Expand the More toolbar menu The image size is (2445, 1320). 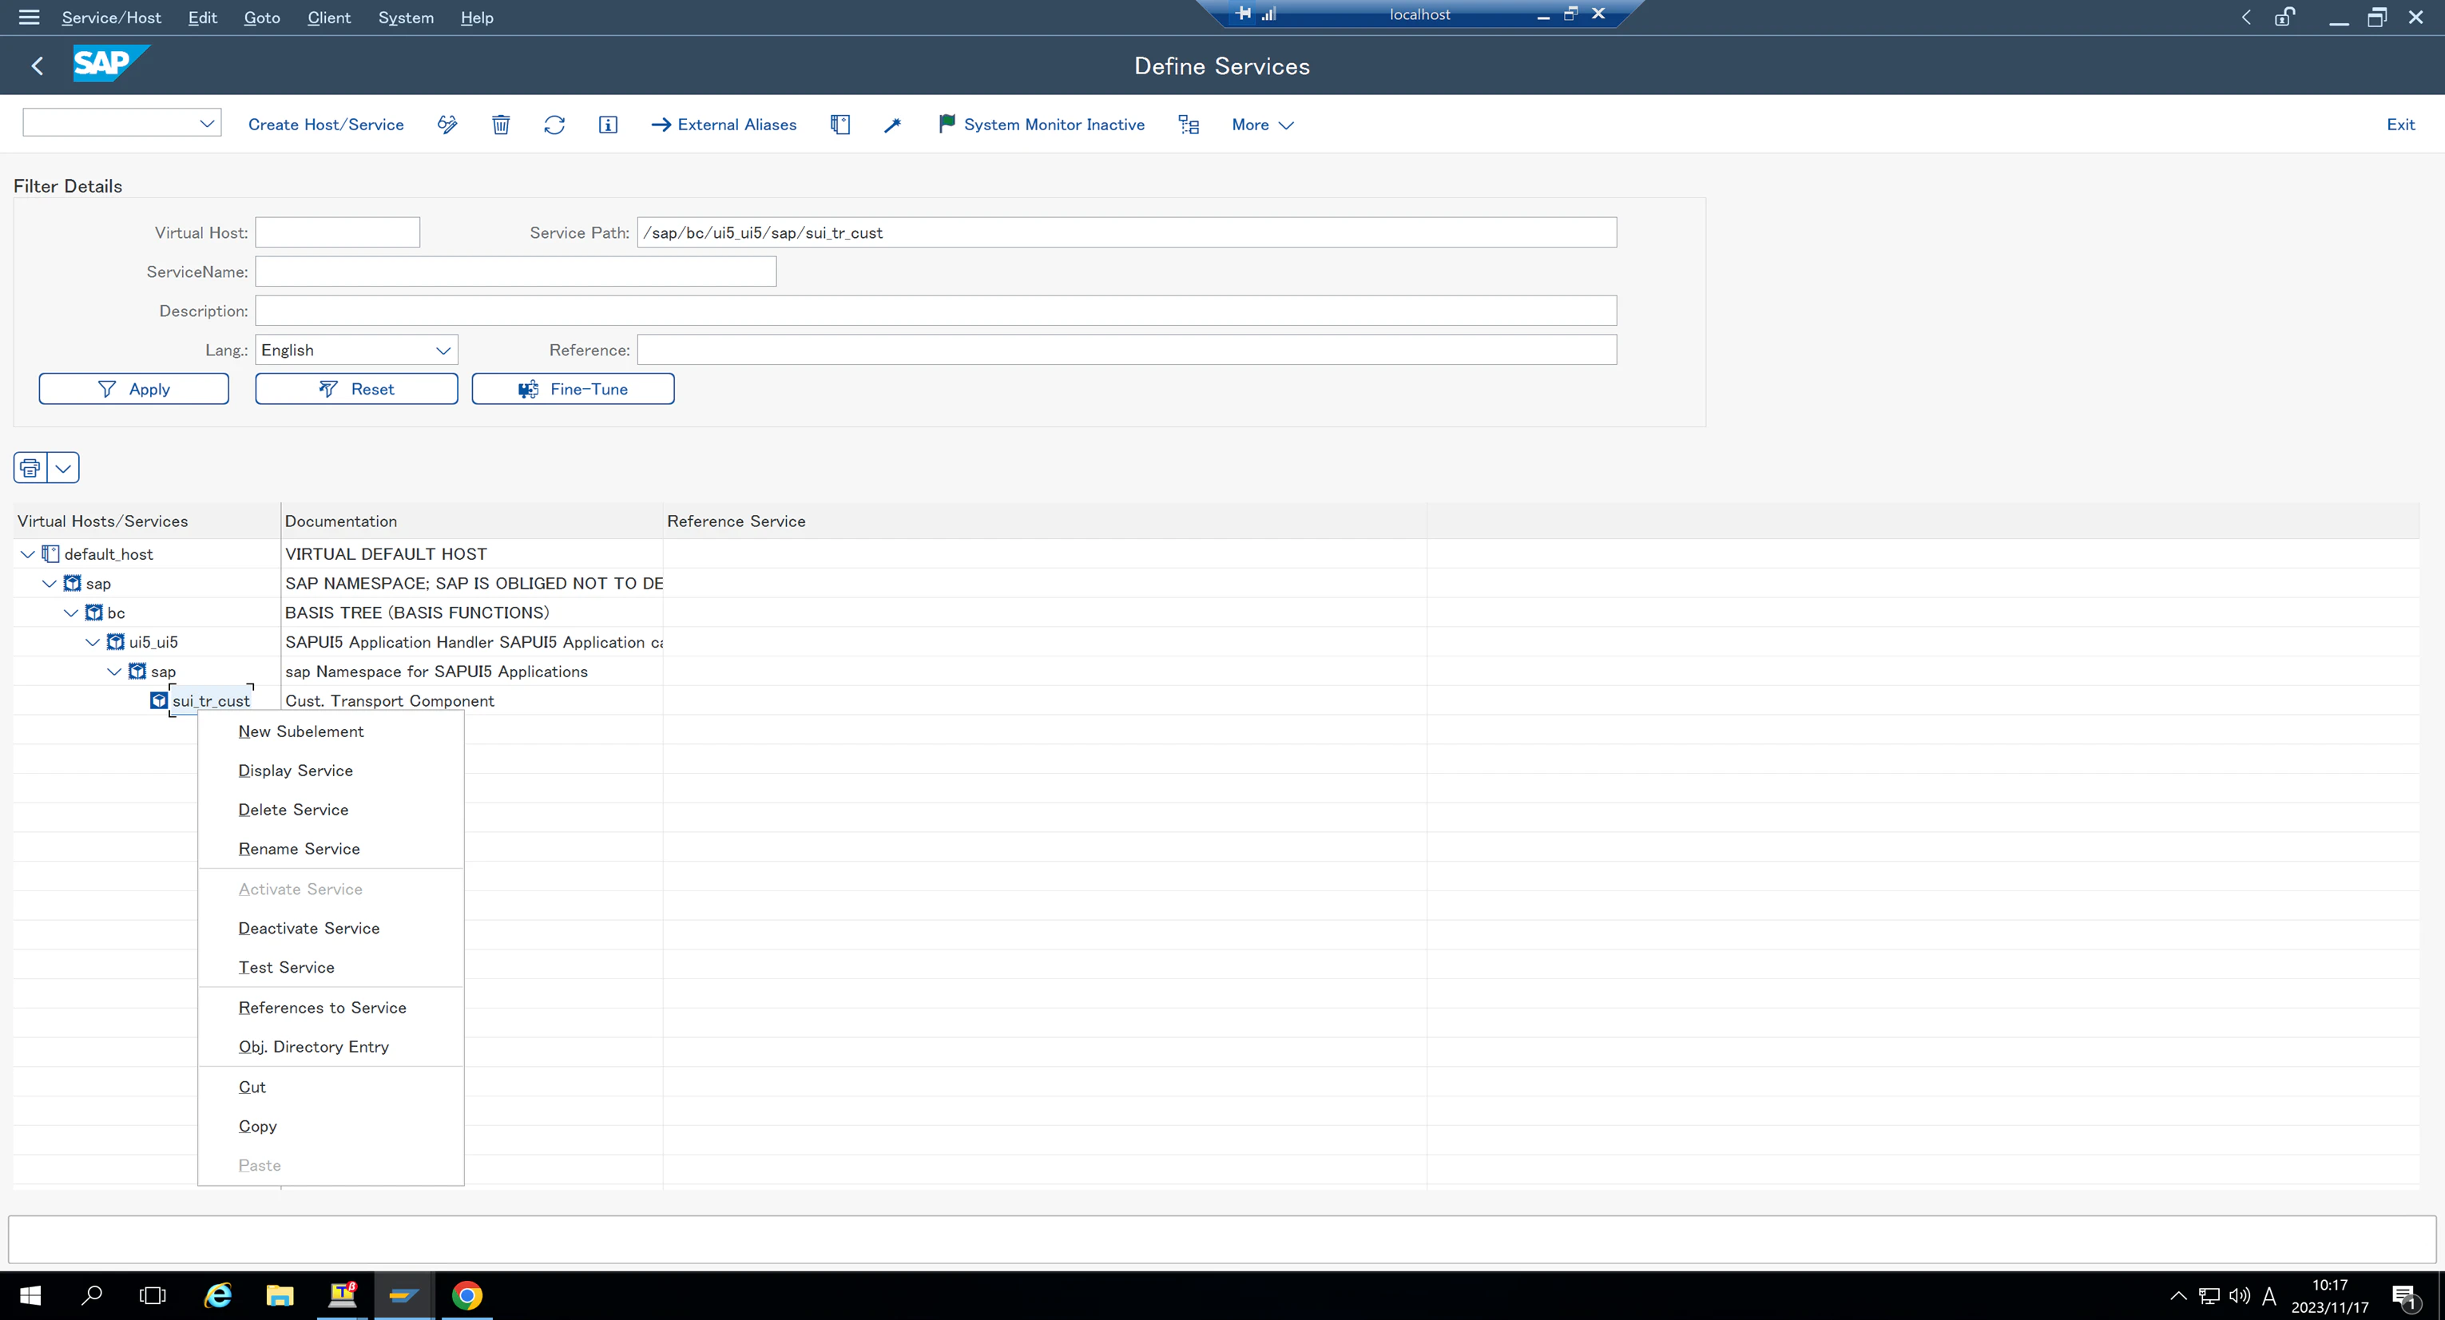[x=1262, y=125]
